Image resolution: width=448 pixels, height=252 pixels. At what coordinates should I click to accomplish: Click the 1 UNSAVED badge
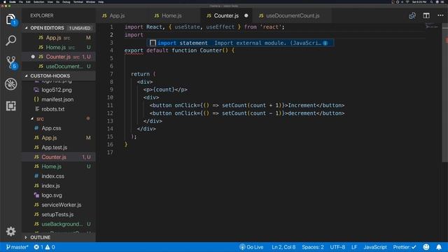click(80, 28)
